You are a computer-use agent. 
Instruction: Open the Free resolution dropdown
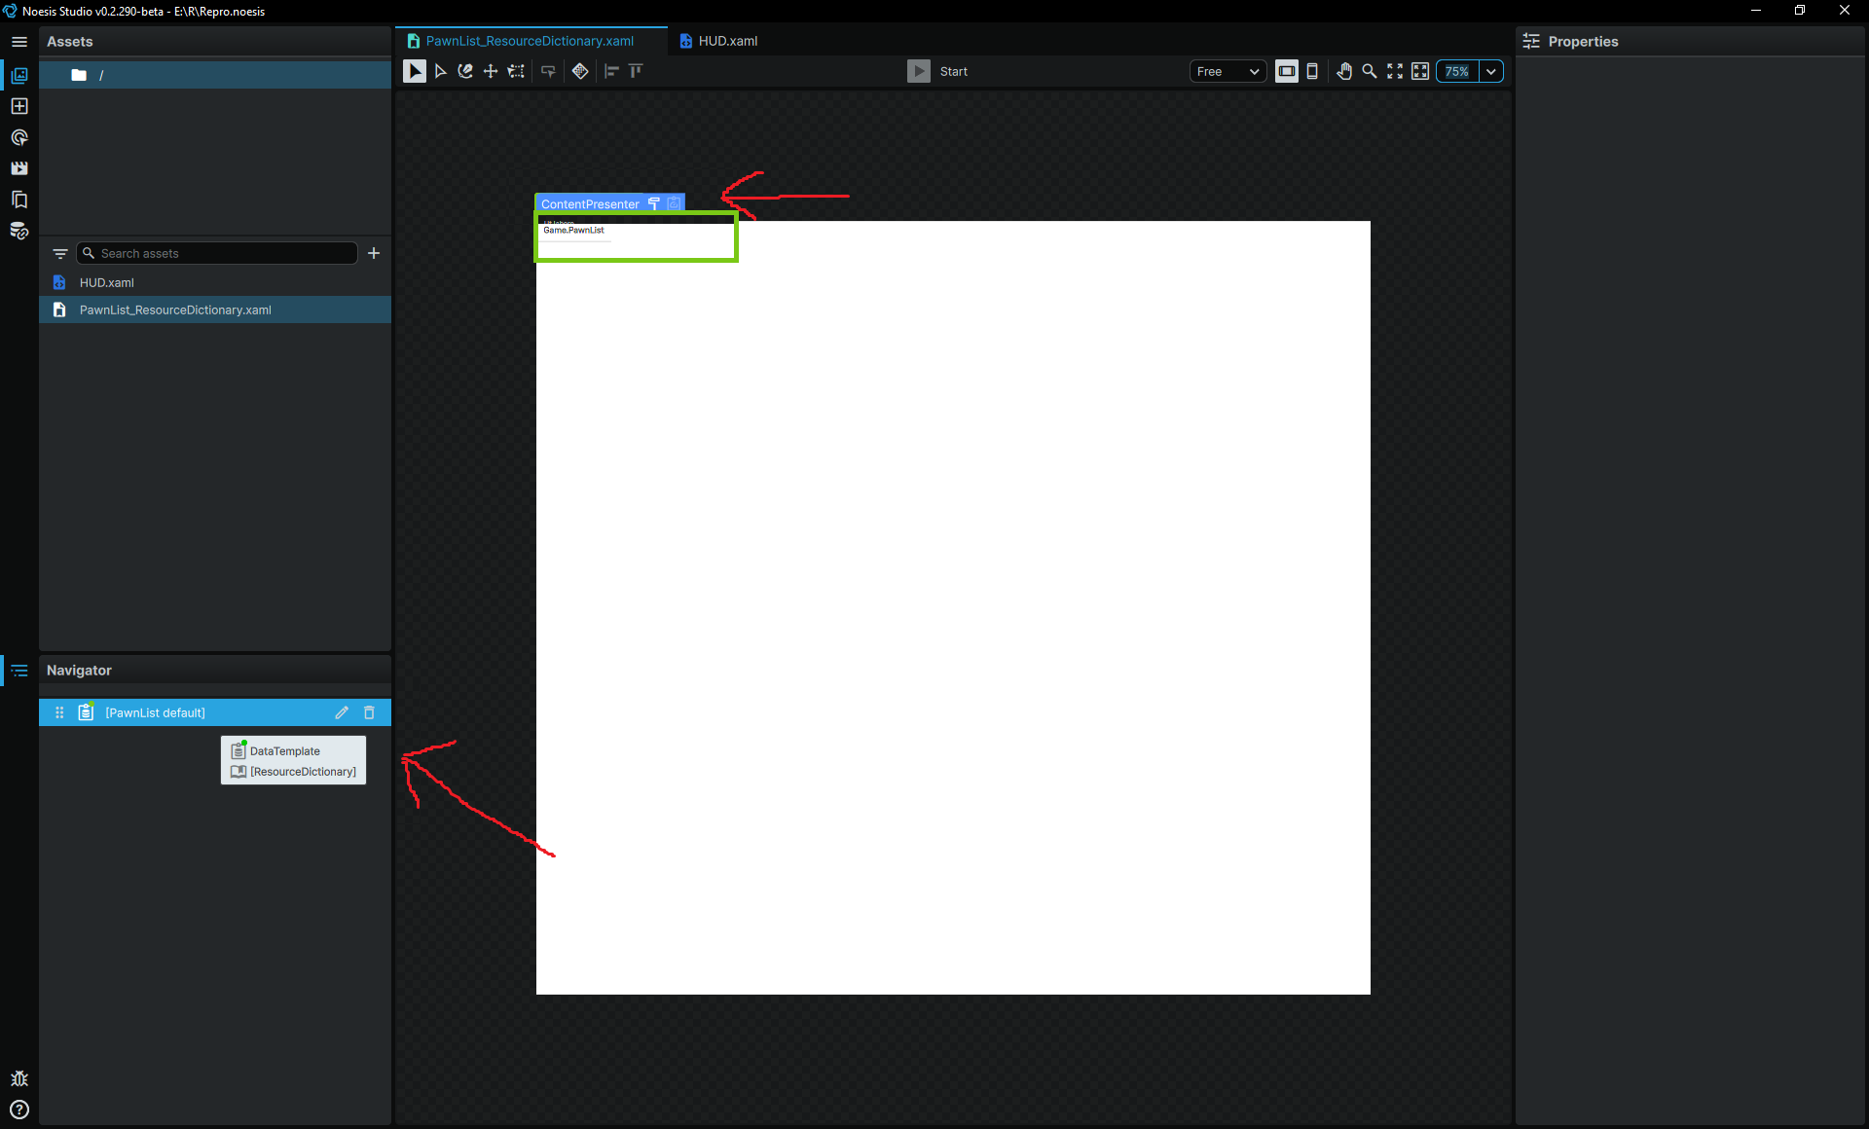(1228, 71)
